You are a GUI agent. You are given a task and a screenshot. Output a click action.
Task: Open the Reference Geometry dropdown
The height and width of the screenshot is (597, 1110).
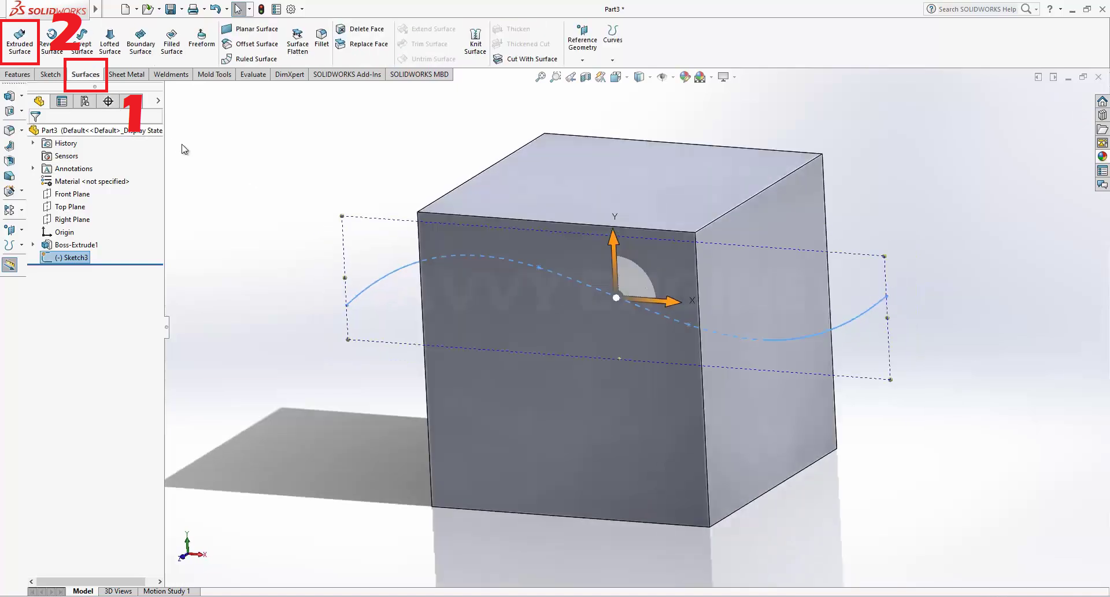pyautogui.click(x=582, y=60)
